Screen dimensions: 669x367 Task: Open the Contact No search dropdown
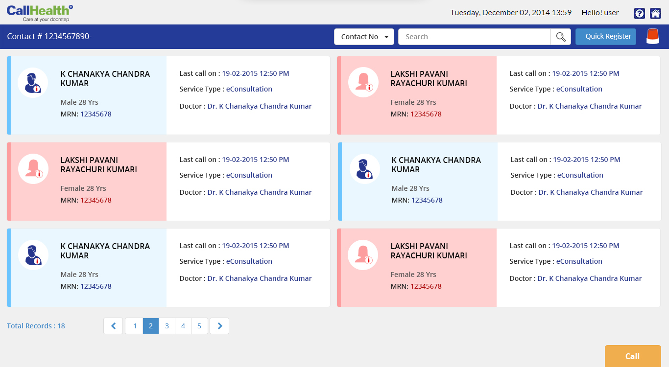pos(364,36)
